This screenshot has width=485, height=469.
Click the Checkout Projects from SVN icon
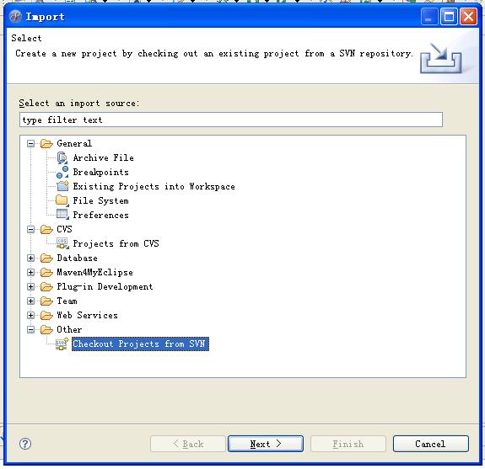tap(62, 344)
